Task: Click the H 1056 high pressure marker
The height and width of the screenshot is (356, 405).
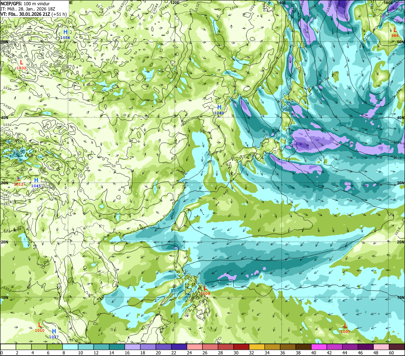Action: coord(65,34)
